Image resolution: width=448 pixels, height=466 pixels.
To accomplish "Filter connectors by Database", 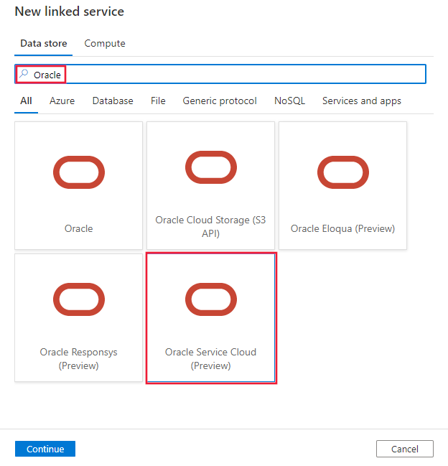I will point(113,101).
